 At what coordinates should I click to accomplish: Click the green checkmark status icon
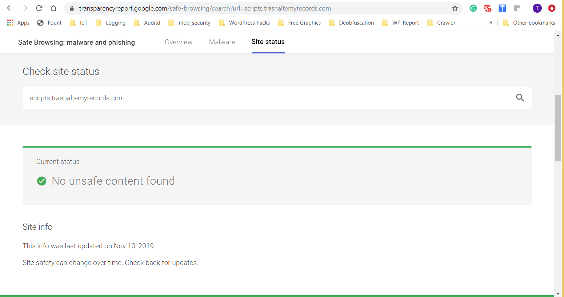42,181
